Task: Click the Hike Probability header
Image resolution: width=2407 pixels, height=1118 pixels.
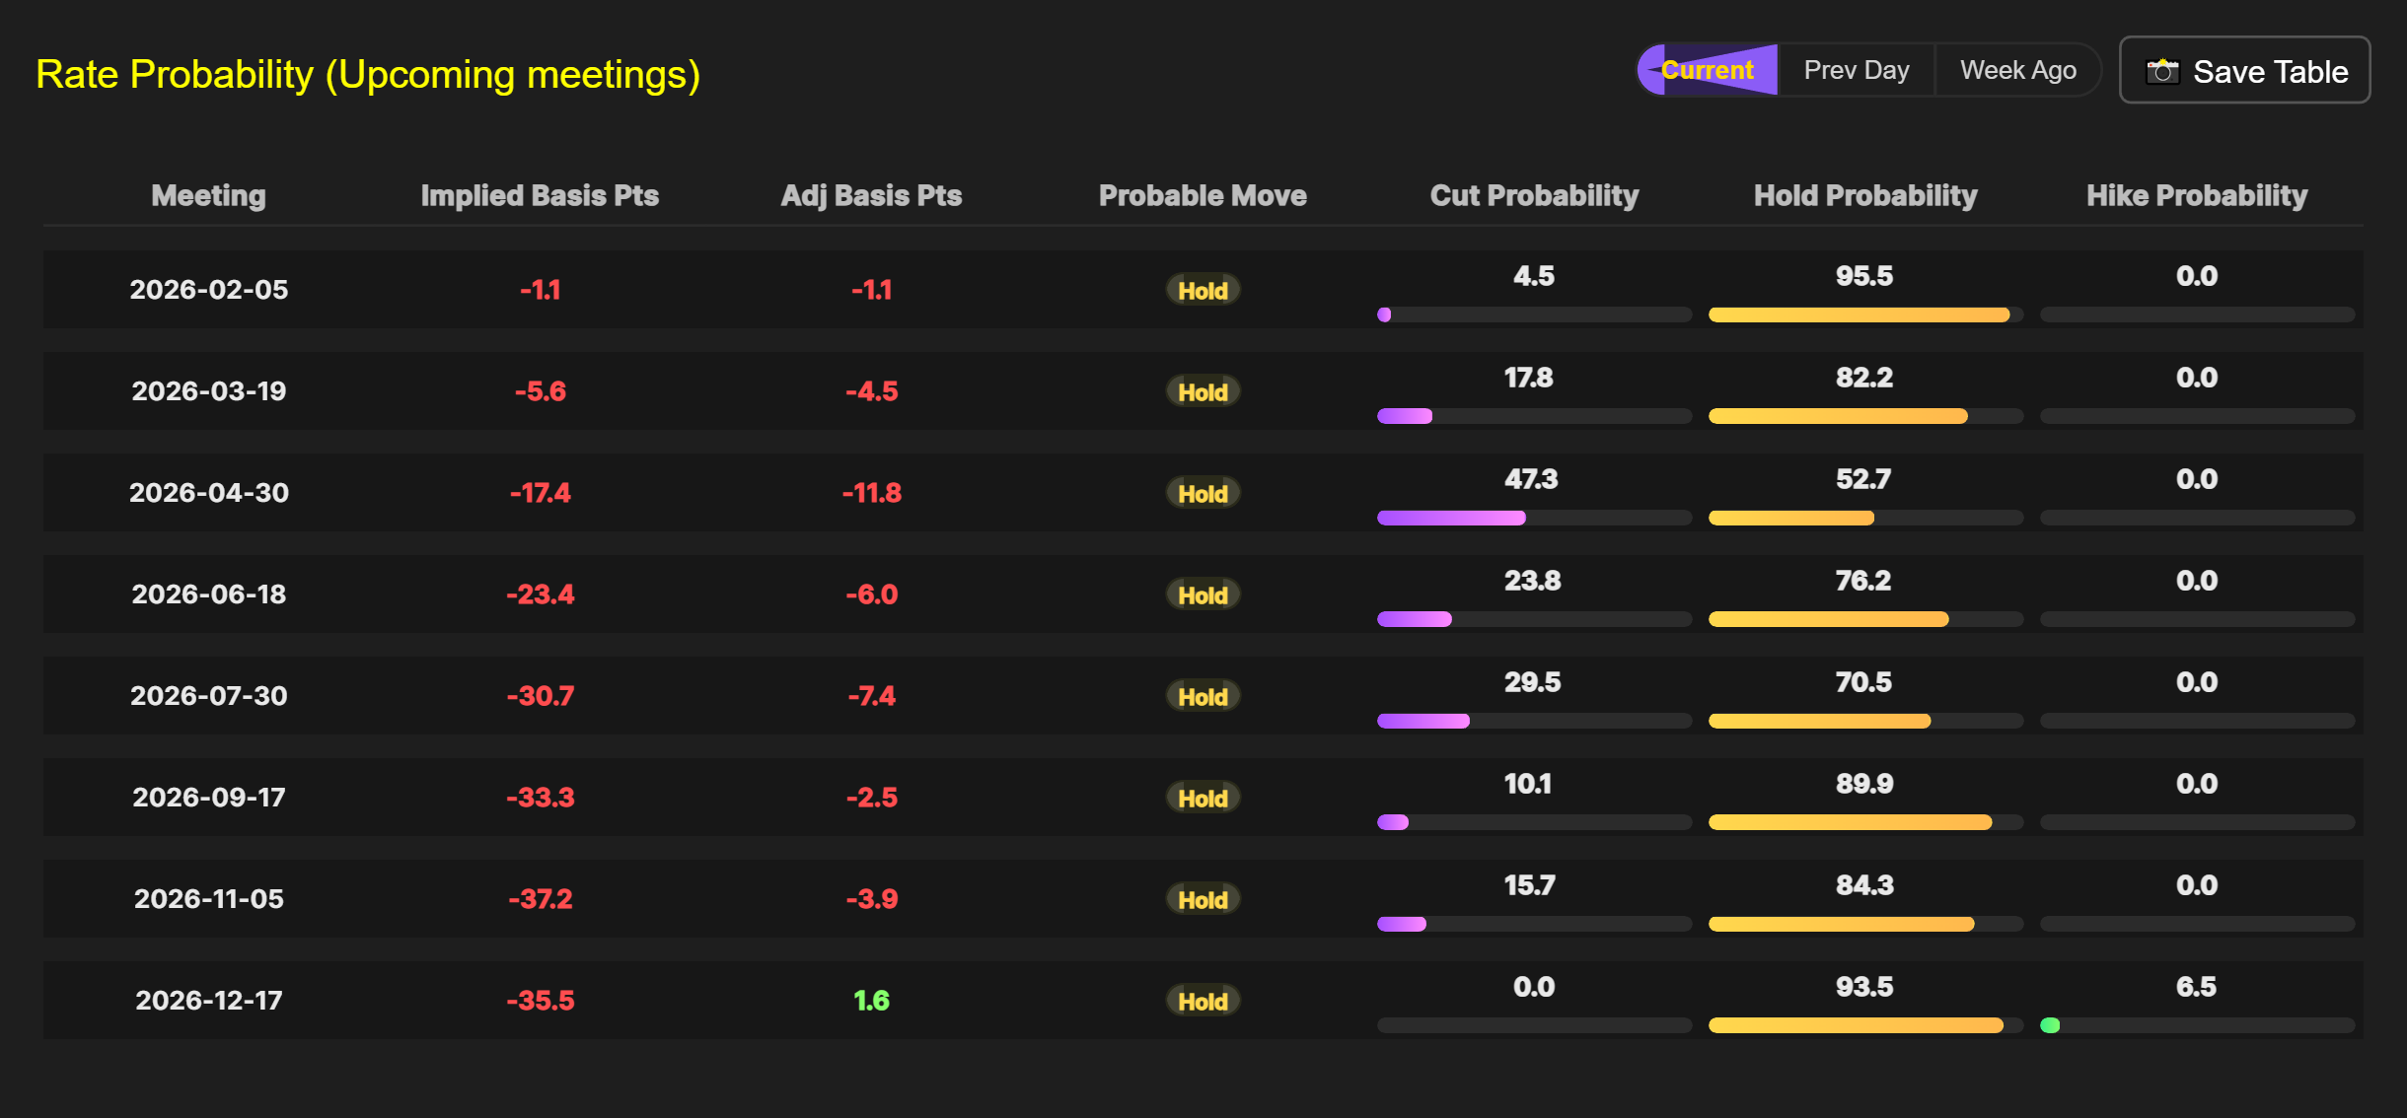Action: point(2197,195)
